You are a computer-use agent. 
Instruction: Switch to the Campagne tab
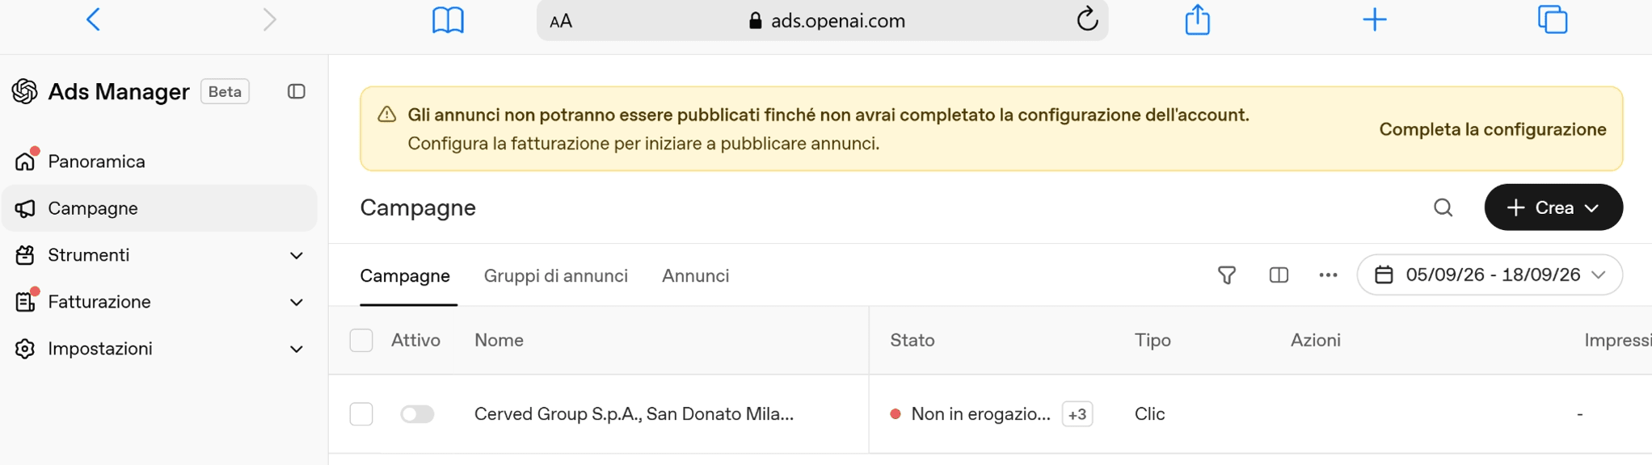point(405,276)
